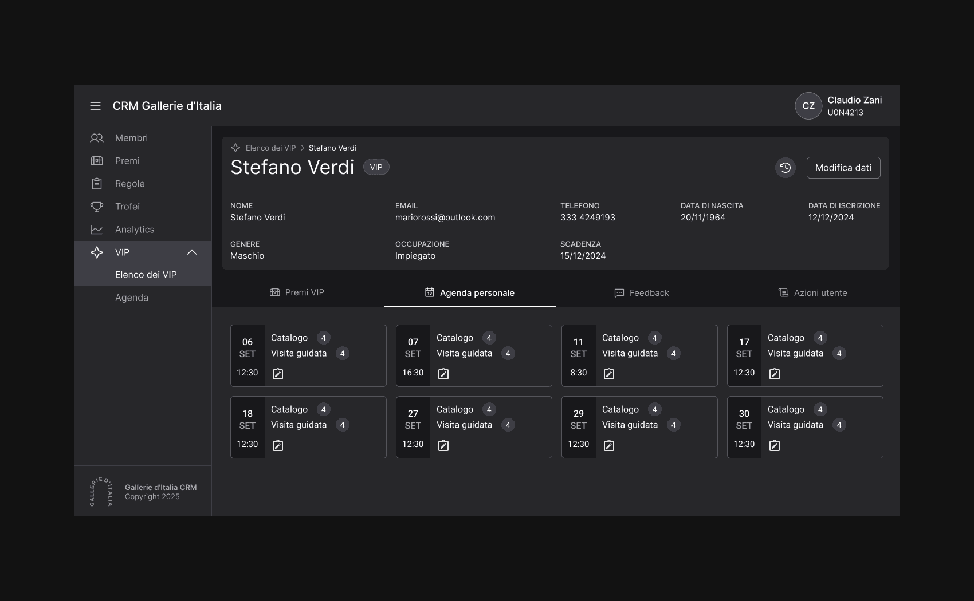The height and width of the screenshot is (601, 974).
Task: Open the hamburger menu icon
Action: [95, 106]
